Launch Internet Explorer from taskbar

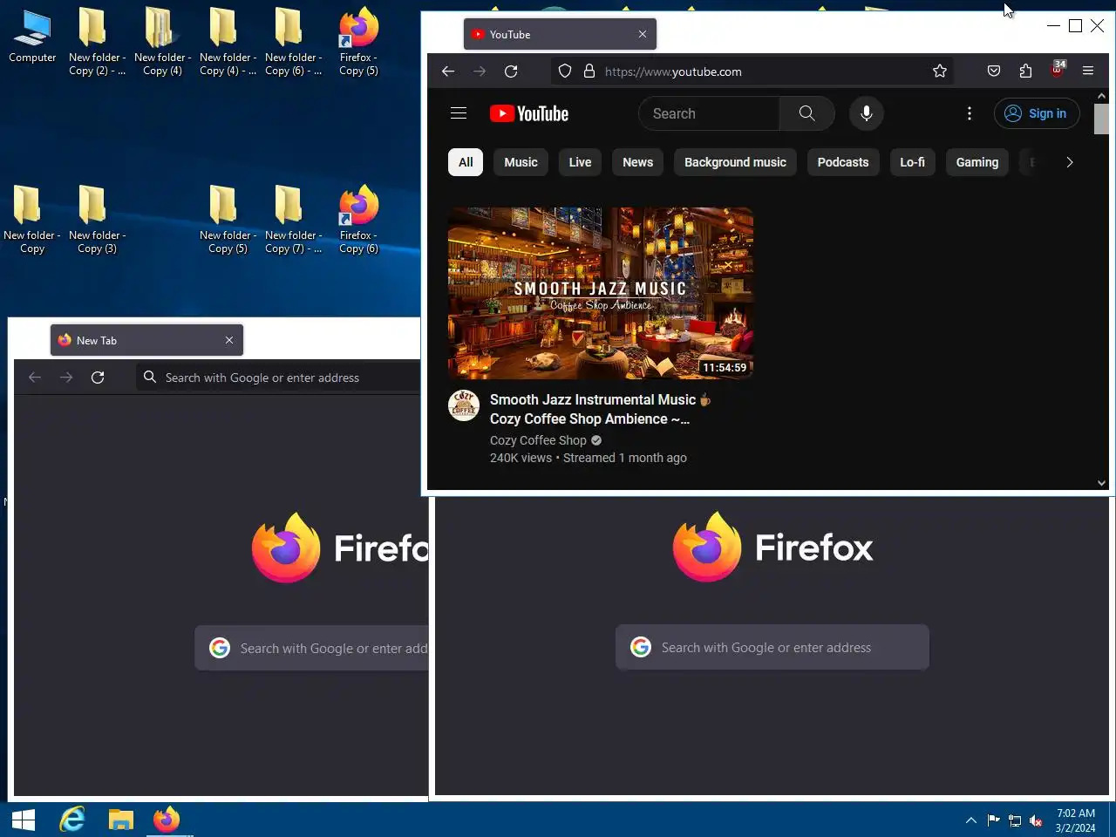point(72,820)
